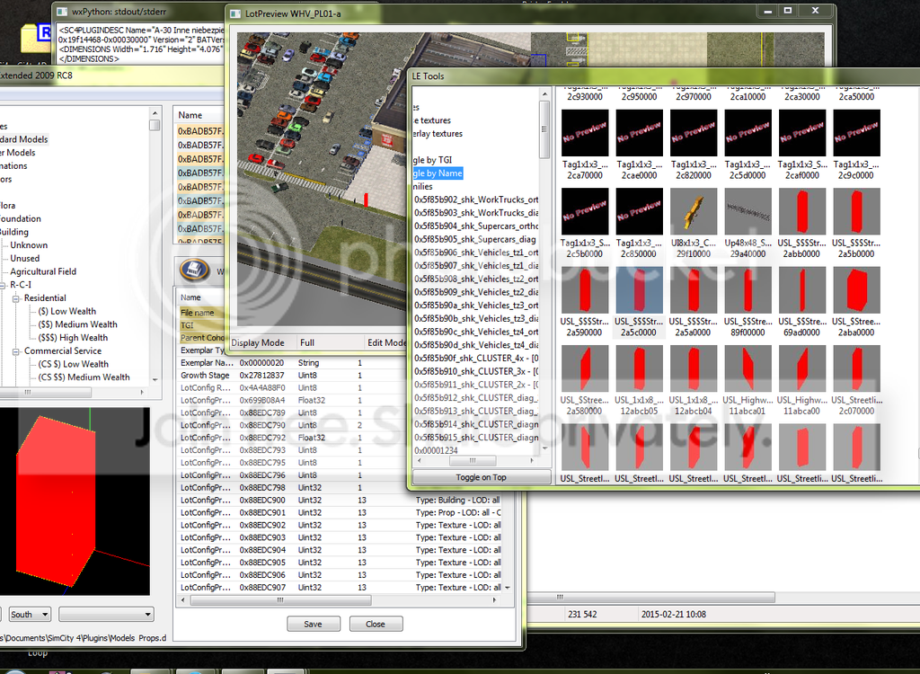Select ($$) Medium Wealth tree item
This screenshot has width=920, height=674.
(x=77, y=324)
